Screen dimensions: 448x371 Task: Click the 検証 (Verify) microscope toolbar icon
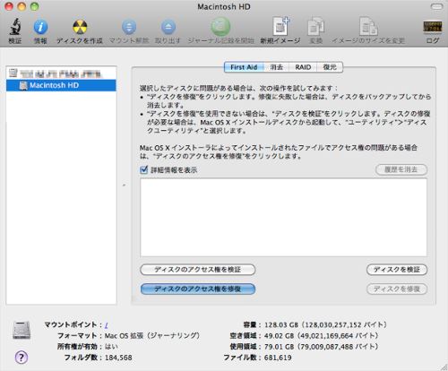point(14,27)
